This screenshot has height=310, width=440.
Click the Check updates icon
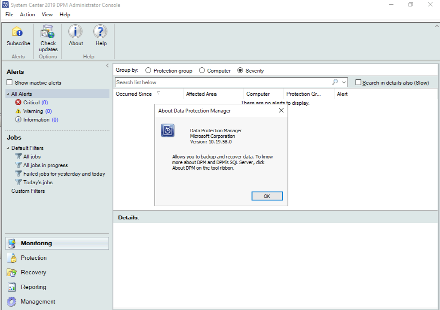pyautogui.click(x=47, y=31)
